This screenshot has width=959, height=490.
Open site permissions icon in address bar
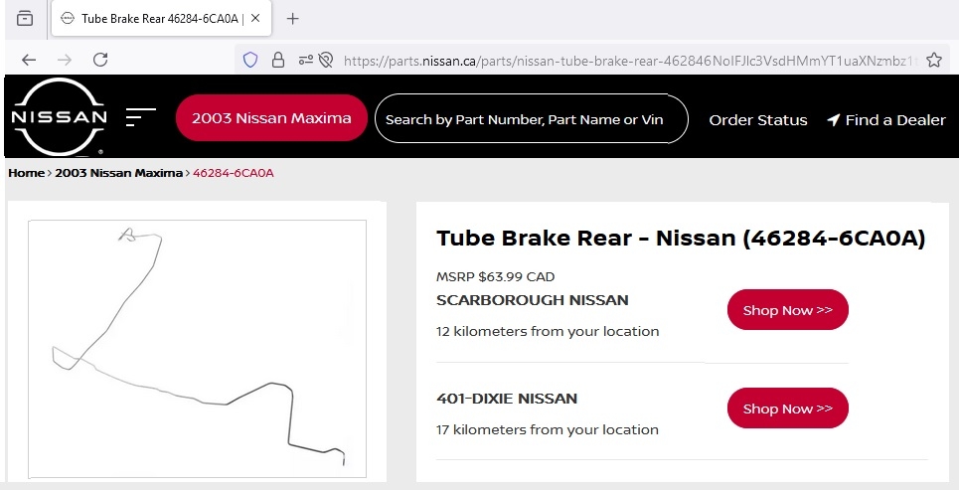coord(305,60)
